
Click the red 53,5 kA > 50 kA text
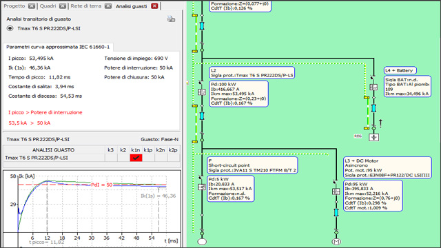point(30,123)
